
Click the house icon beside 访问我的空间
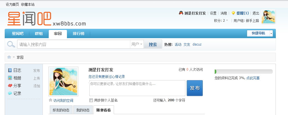click(x=50, y=100)
